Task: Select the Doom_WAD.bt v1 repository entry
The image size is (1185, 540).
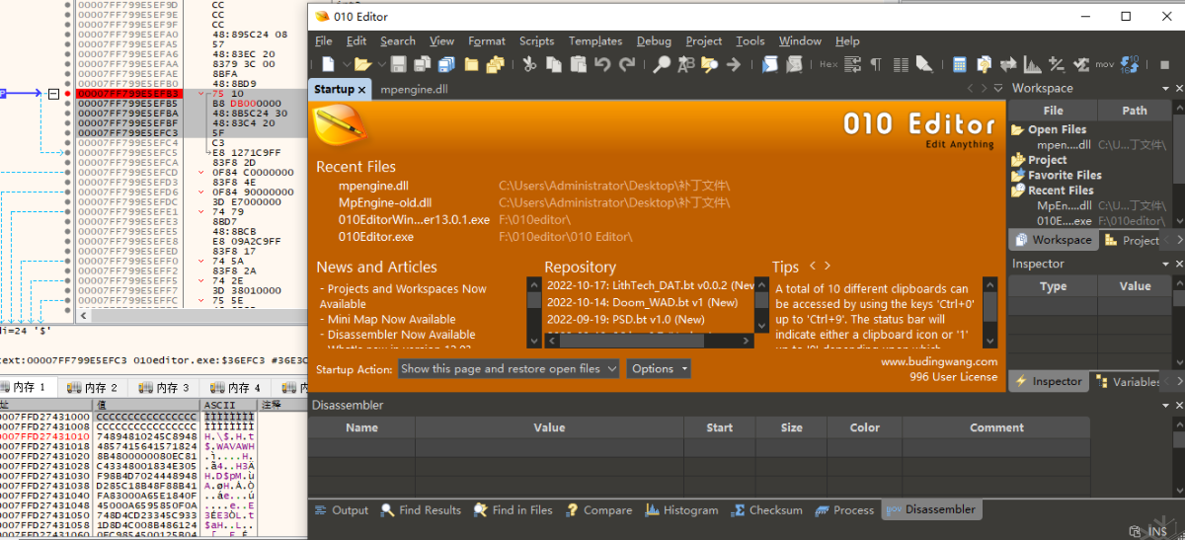Action: click(x=642, y=302)
